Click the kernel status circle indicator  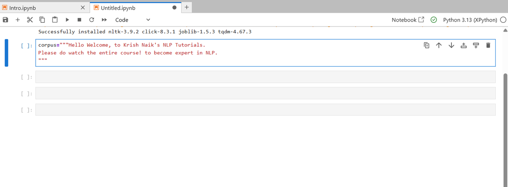[x=503, y=20]
